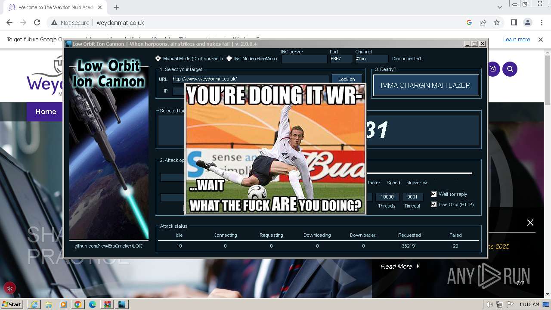Open the volume tray icon
This screenshot has height=310, width=551.
coord(489,304)
